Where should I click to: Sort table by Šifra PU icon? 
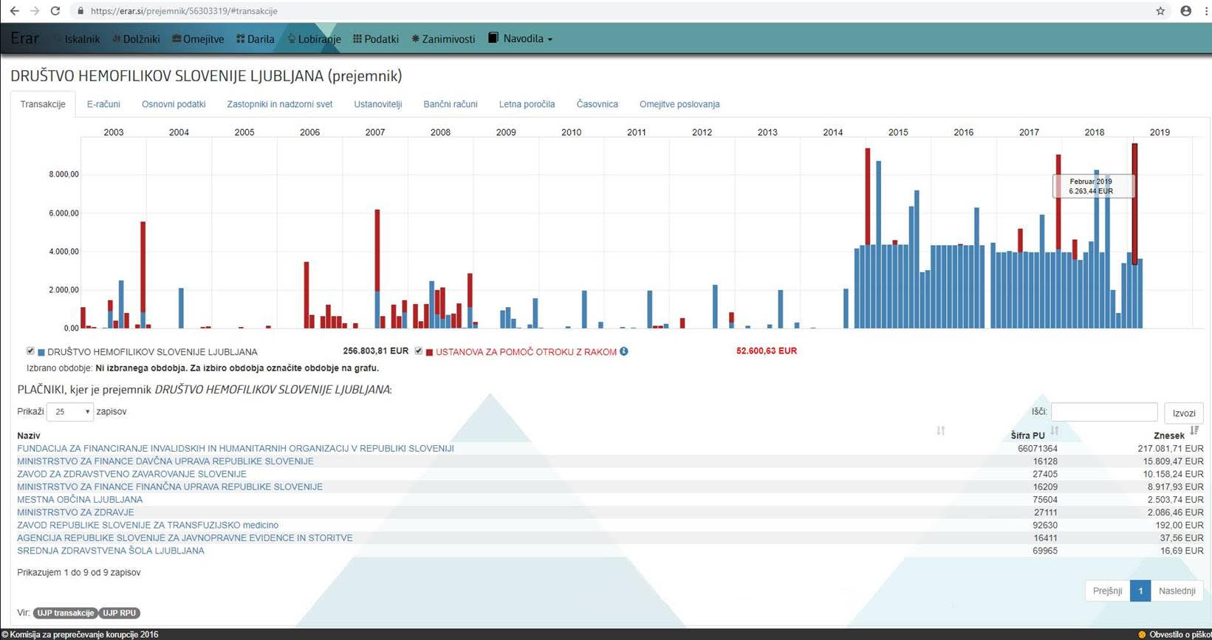pos(1054,431)
